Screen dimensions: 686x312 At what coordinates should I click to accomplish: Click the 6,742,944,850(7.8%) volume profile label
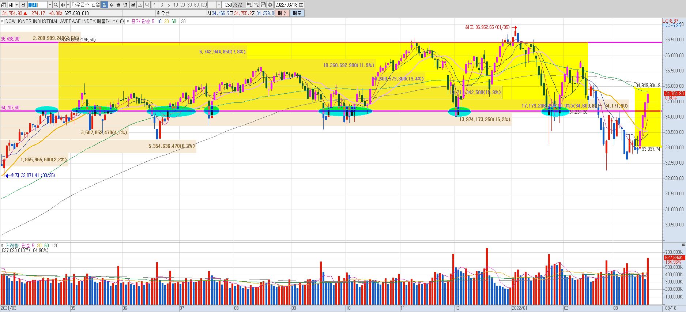coord(222,52)
